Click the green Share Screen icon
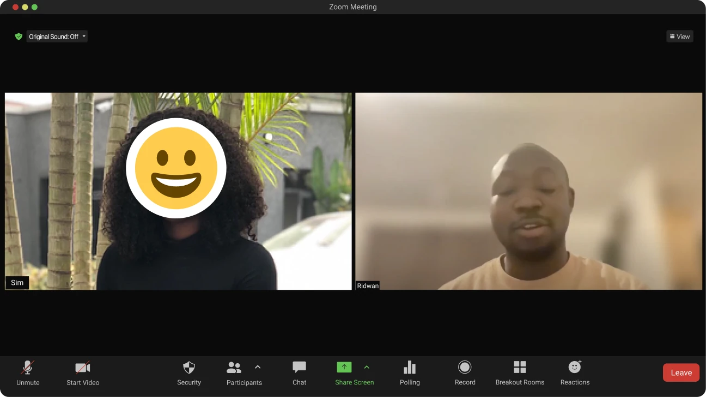 [x=344, y=367]
